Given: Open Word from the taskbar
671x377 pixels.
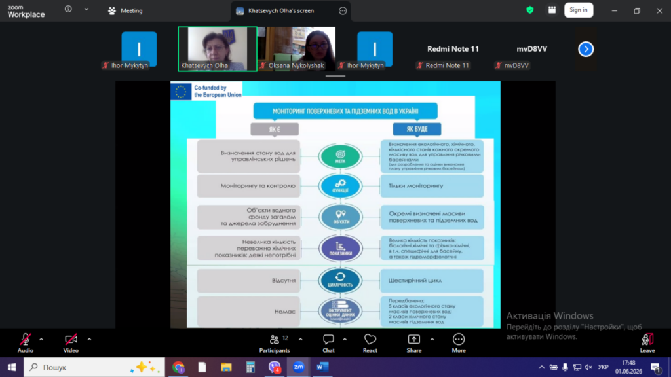Looking at the screenshot, I should coord(322,367).
